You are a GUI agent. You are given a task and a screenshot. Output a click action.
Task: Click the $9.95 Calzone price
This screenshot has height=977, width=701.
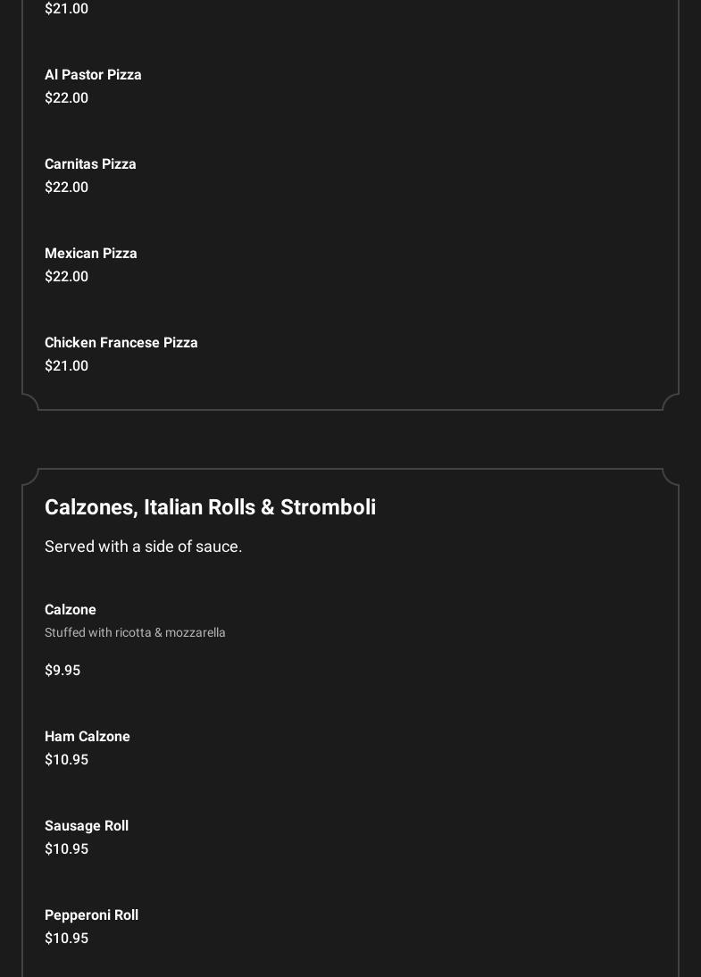(63, 671)
